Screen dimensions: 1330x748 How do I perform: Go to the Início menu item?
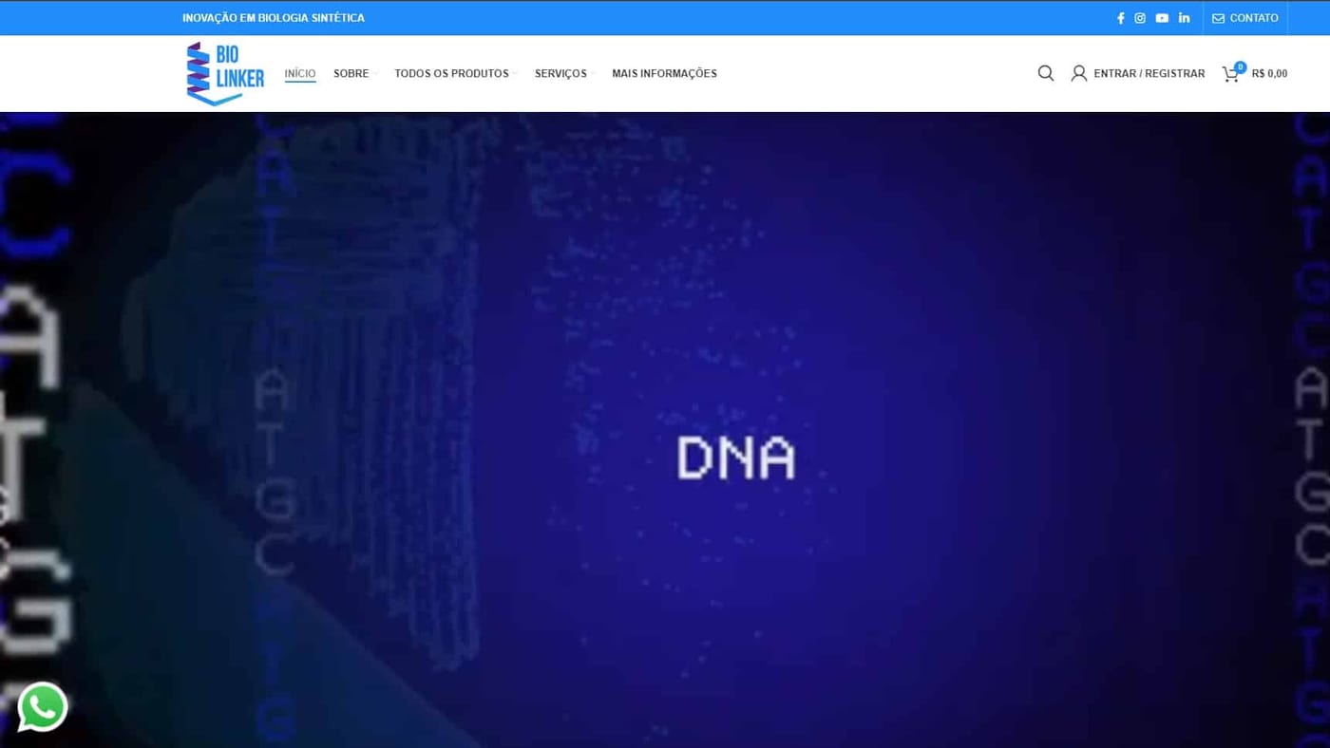(x=300, y=73)
